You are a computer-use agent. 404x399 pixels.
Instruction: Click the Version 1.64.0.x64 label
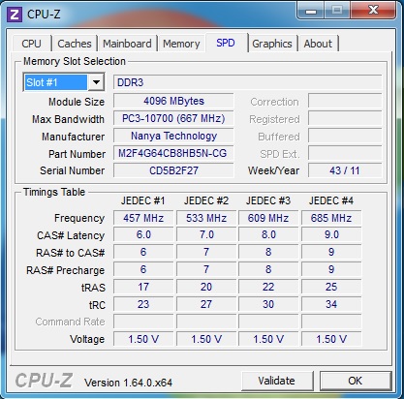[129, 383]
